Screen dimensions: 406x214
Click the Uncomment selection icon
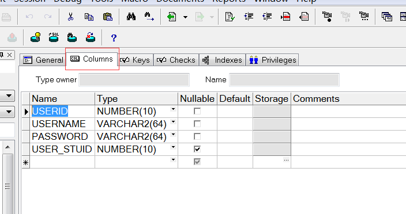304,17
